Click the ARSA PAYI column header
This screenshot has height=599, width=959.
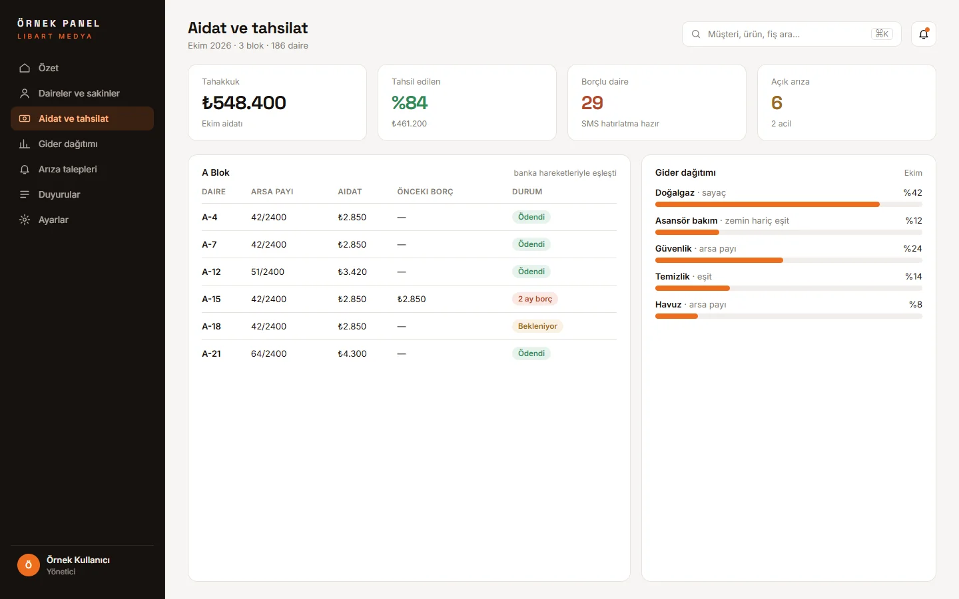pyautogui.click(x=272, y=192)
